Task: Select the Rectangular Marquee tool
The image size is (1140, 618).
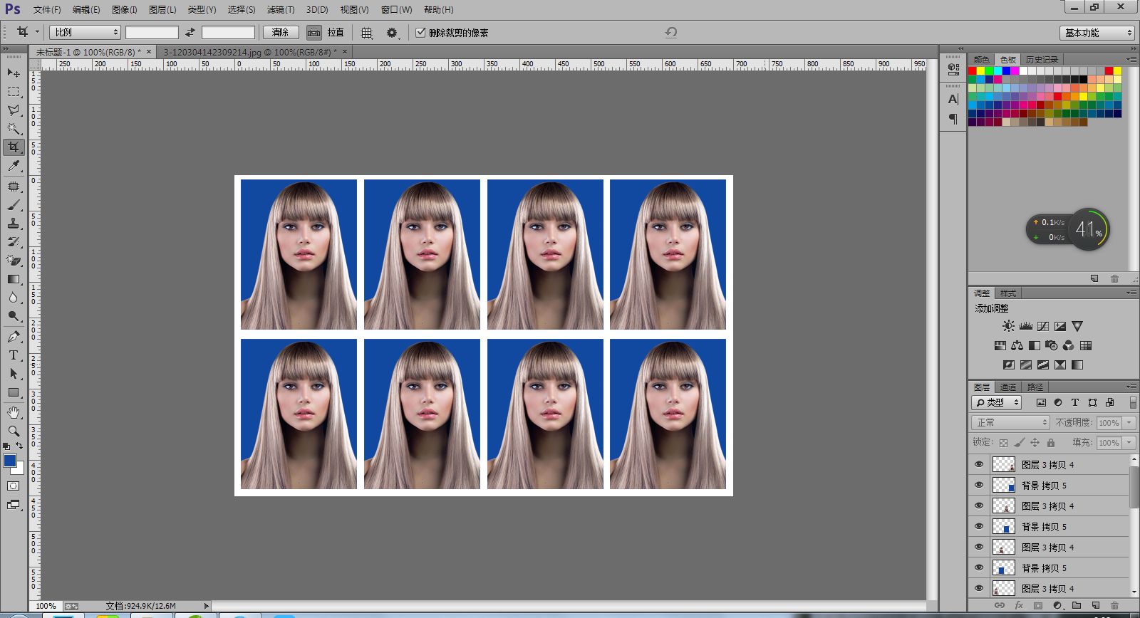Action: [x=14, y=92]
